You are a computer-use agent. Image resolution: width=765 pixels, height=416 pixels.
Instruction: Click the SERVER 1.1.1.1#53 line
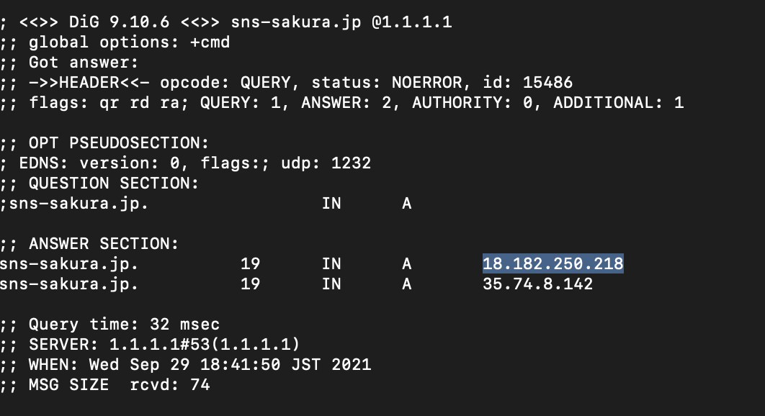[164, 345]
